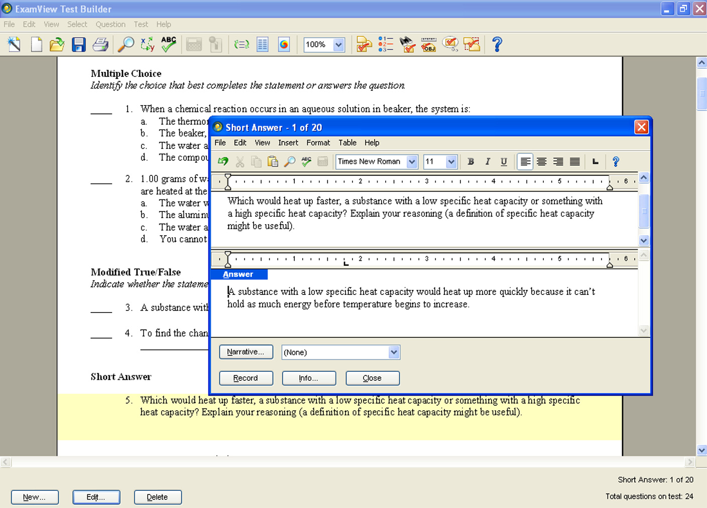This screenshot has width=707, height=508.
Task: Click the main window vertical scrollbar thumb
Action: click(701, 94)
